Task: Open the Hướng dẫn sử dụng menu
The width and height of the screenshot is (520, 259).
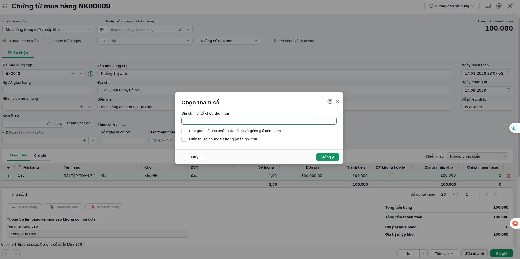Action: coord(452,6)
